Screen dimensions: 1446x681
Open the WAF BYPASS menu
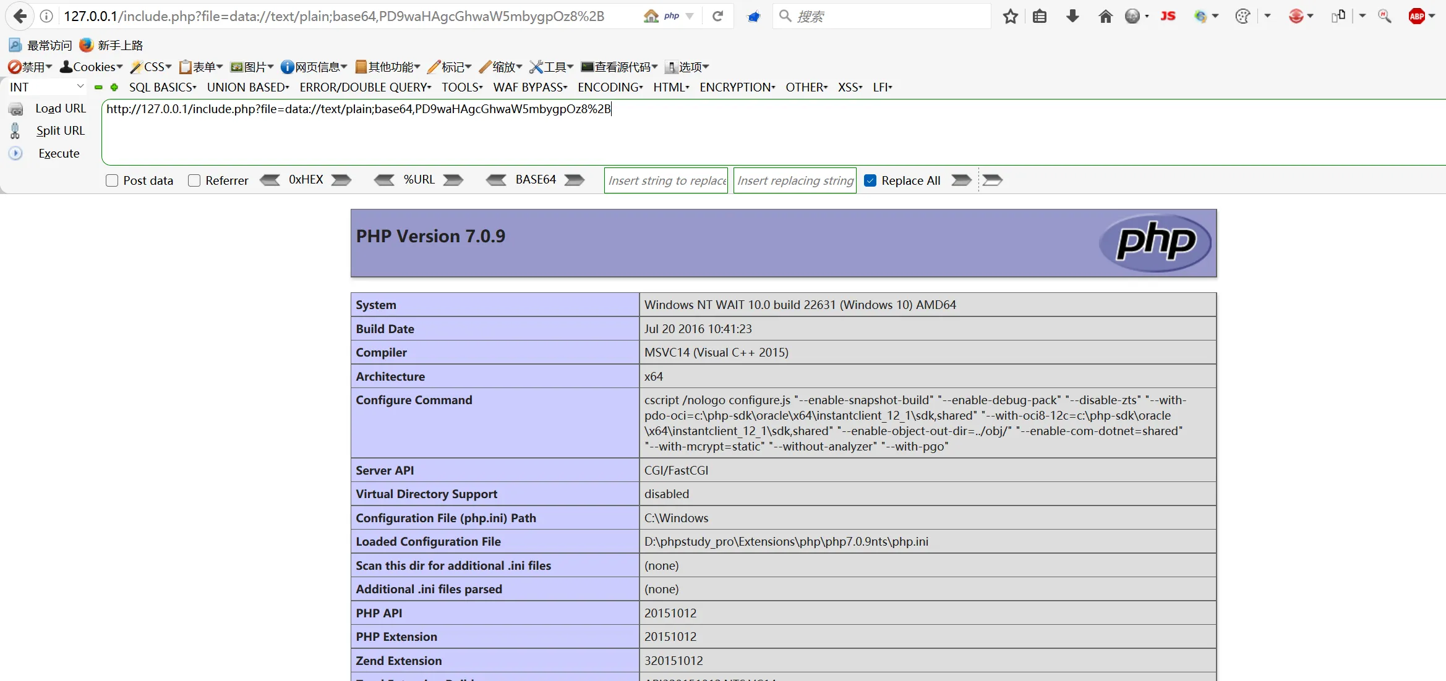[x=530, y=87]
